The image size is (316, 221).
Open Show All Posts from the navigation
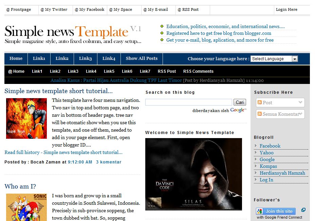(x=142, y=58)
